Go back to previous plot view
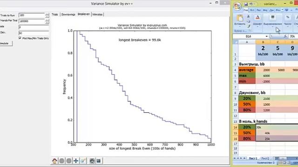Screen dimensions: 298x167 click(x=61, y=161)
